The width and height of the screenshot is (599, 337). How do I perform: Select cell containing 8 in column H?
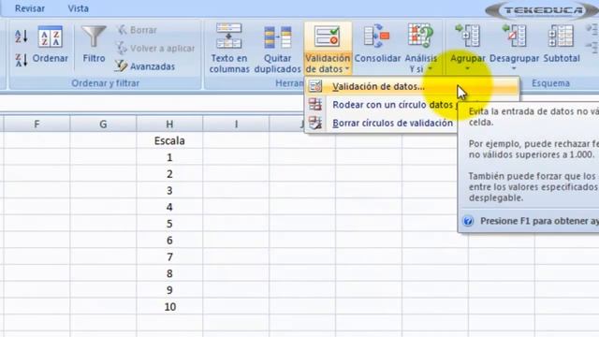pos(169,273)
